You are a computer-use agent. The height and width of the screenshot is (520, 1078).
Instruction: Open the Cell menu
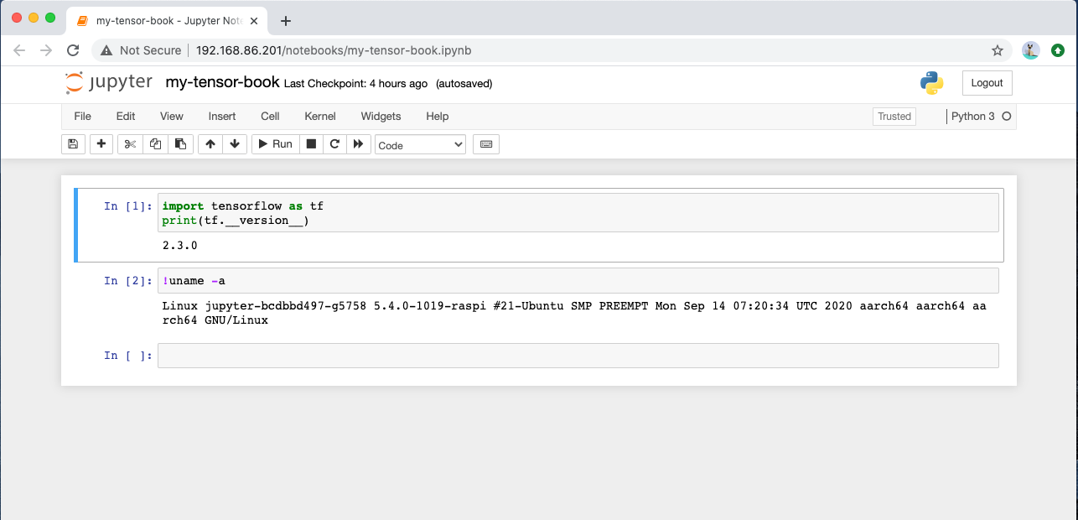tap(269, 116)
